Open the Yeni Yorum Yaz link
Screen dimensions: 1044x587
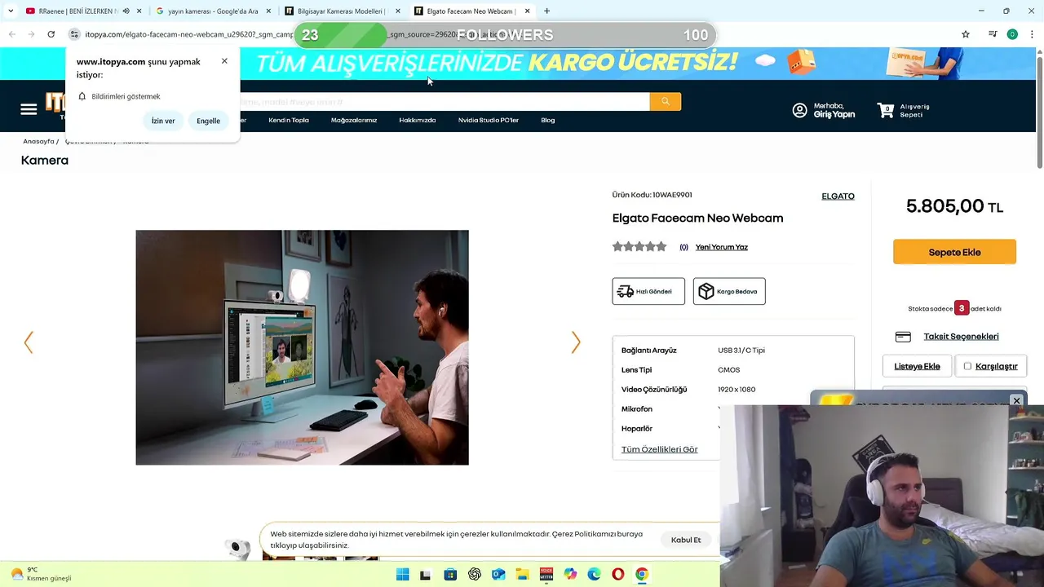[722, 247]
